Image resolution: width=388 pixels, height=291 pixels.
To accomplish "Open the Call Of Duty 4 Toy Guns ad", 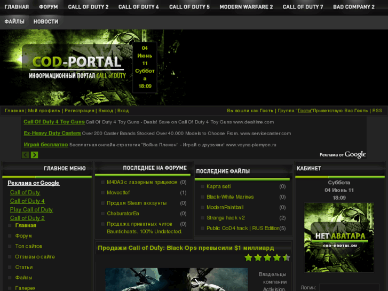I will point(54,122).
